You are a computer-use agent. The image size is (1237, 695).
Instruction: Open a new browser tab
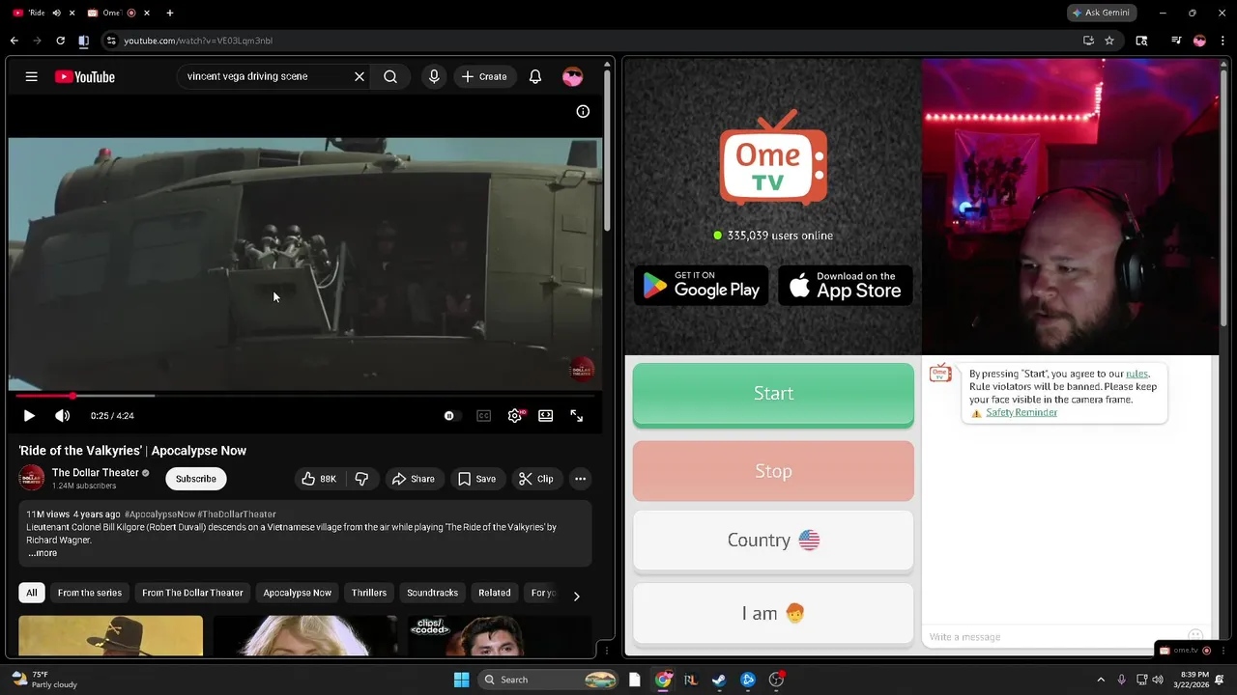[170, 13]
